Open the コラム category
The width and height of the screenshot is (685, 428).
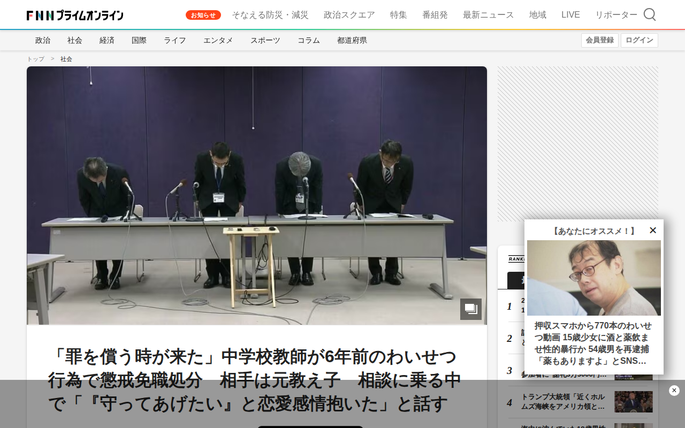tap(309, 40)
